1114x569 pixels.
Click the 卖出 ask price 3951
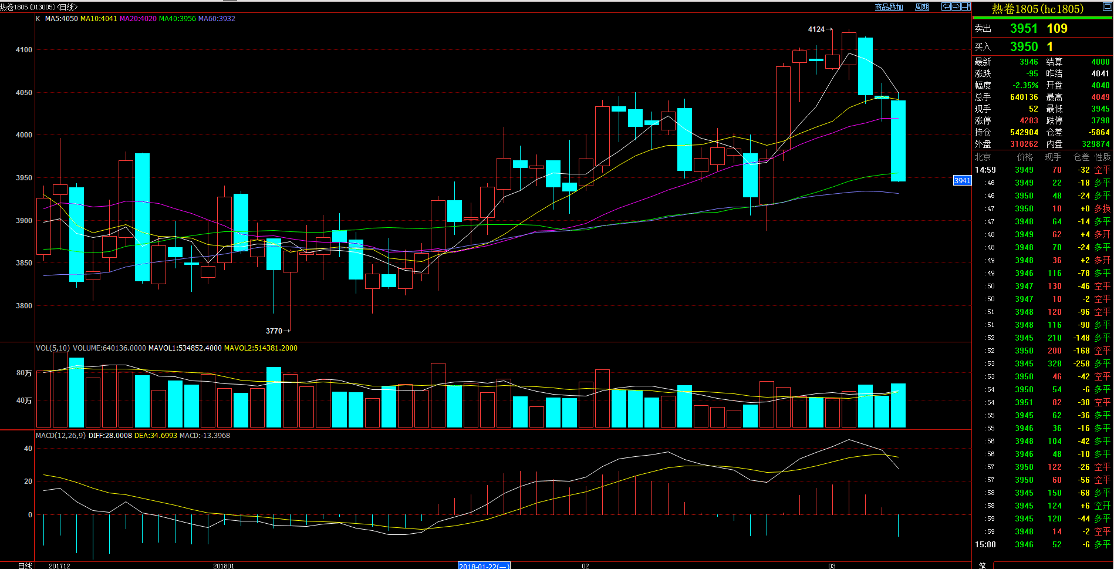1024,28
